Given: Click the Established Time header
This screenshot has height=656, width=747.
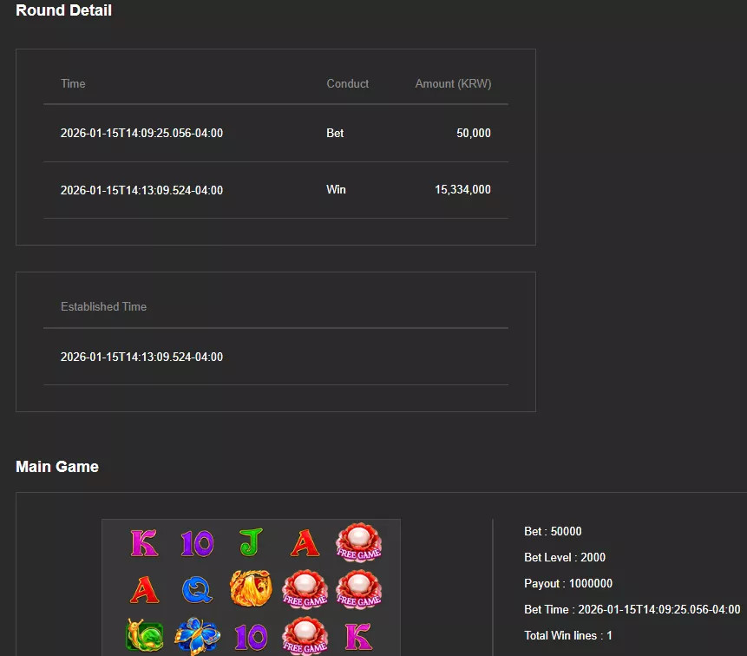Looking at the screenshot, I should (103, 306).
